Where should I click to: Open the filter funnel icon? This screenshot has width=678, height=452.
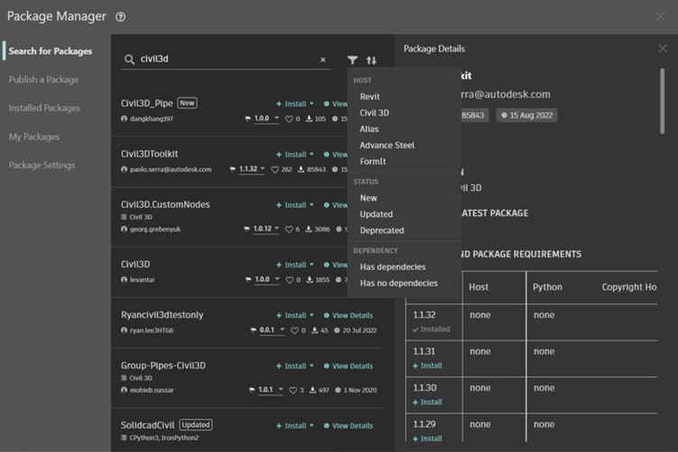click(x=353, y=60)
